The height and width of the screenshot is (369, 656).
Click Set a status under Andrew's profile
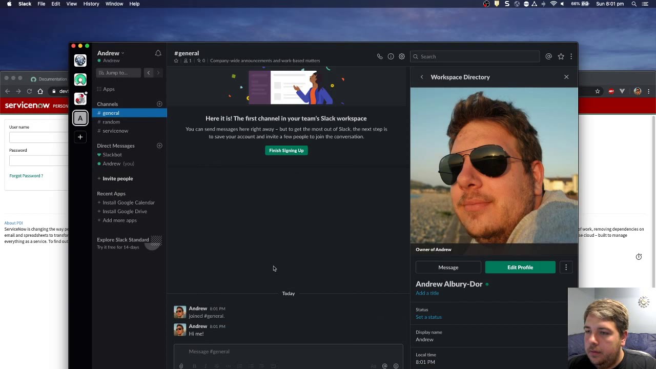pos(428,317)
